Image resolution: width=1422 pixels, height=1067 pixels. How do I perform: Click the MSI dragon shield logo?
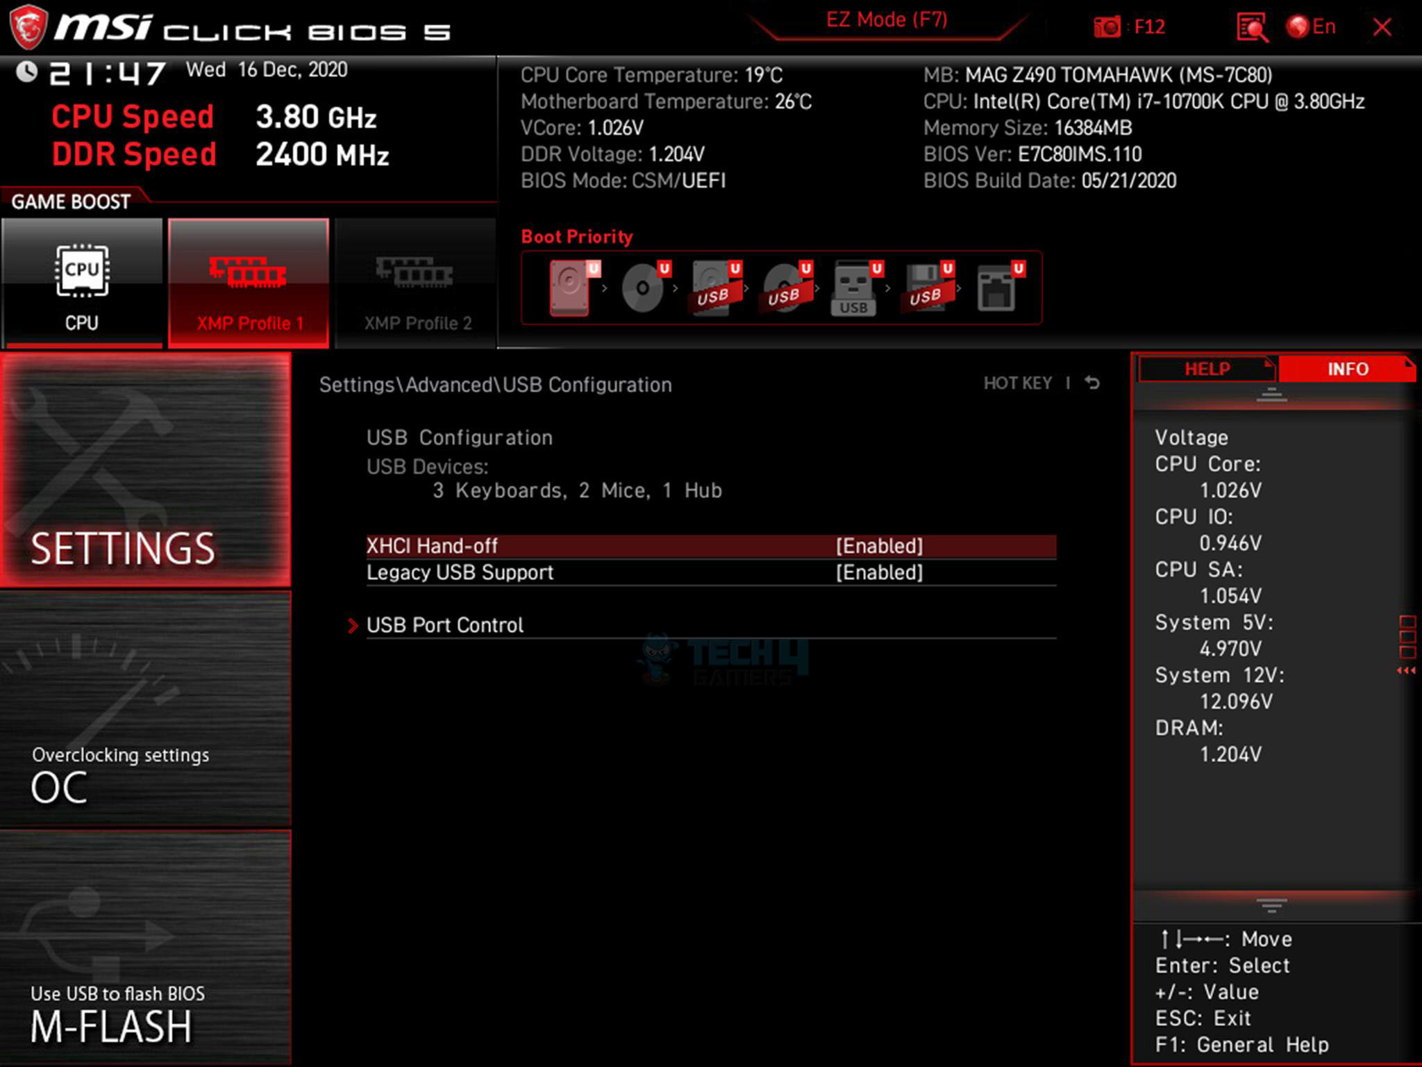point(28,28)
